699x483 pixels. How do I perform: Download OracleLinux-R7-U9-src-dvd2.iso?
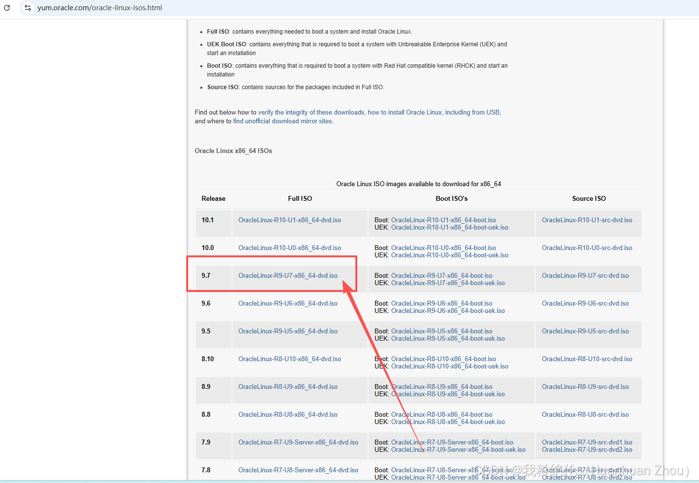(587, 450)
